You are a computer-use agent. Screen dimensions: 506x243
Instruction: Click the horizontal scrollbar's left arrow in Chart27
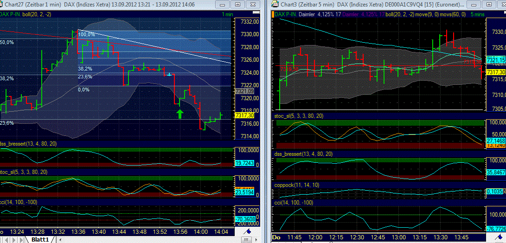pos(60,239)
